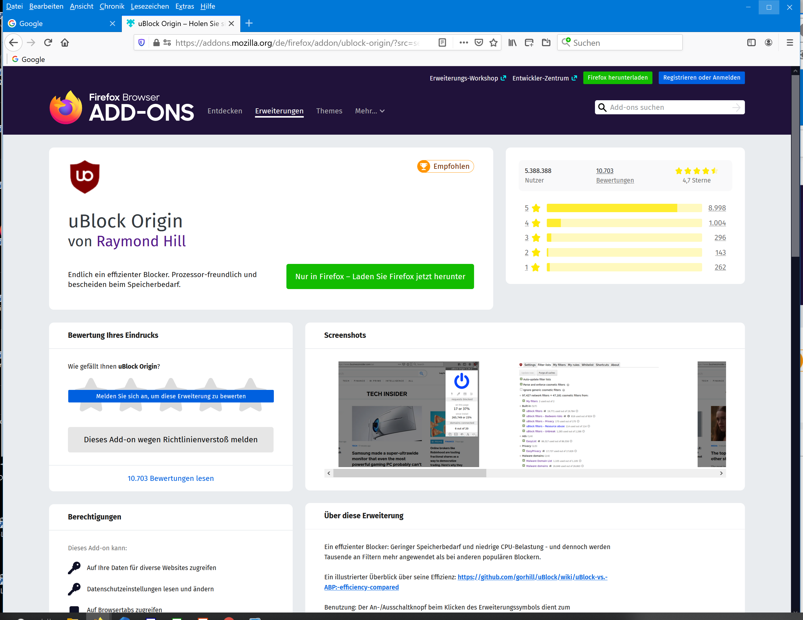Close the uBlock Origin tab
The height and width of the screenshot is (620, 803).
(x=231, y=24)
